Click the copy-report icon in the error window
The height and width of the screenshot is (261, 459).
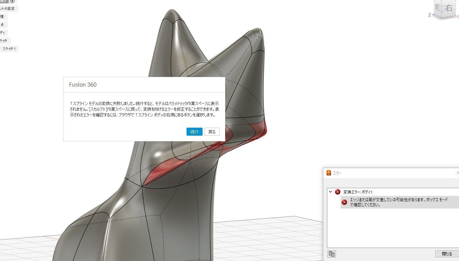click(x=332, y=254)
